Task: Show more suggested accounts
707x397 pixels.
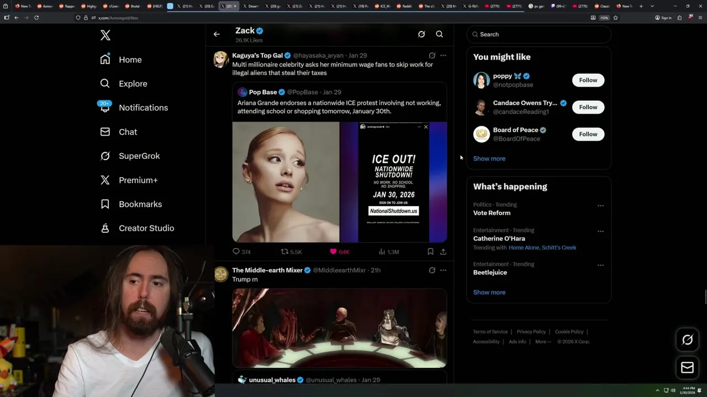Action: pyautogui.click(x=489, y=158)
